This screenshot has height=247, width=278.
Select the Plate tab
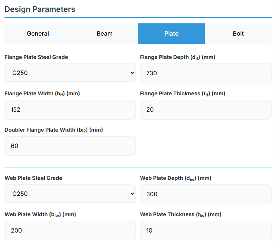(171, 33)
